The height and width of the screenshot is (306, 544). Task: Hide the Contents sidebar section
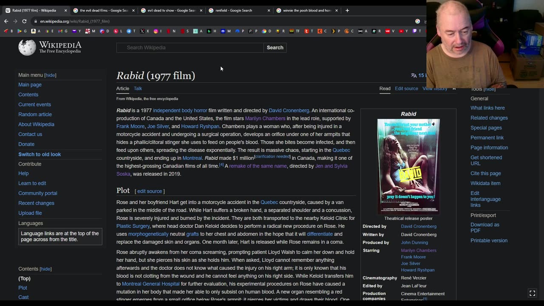[45, 269]
